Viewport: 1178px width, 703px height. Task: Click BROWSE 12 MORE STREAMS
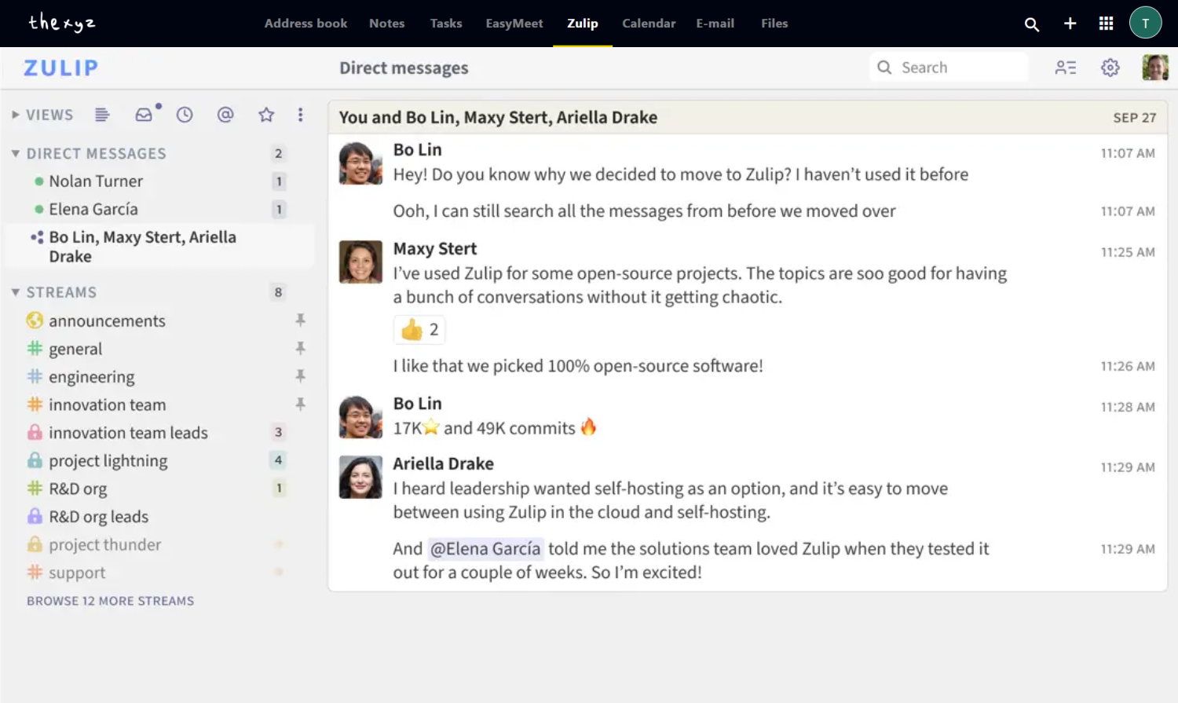[110, 600]
